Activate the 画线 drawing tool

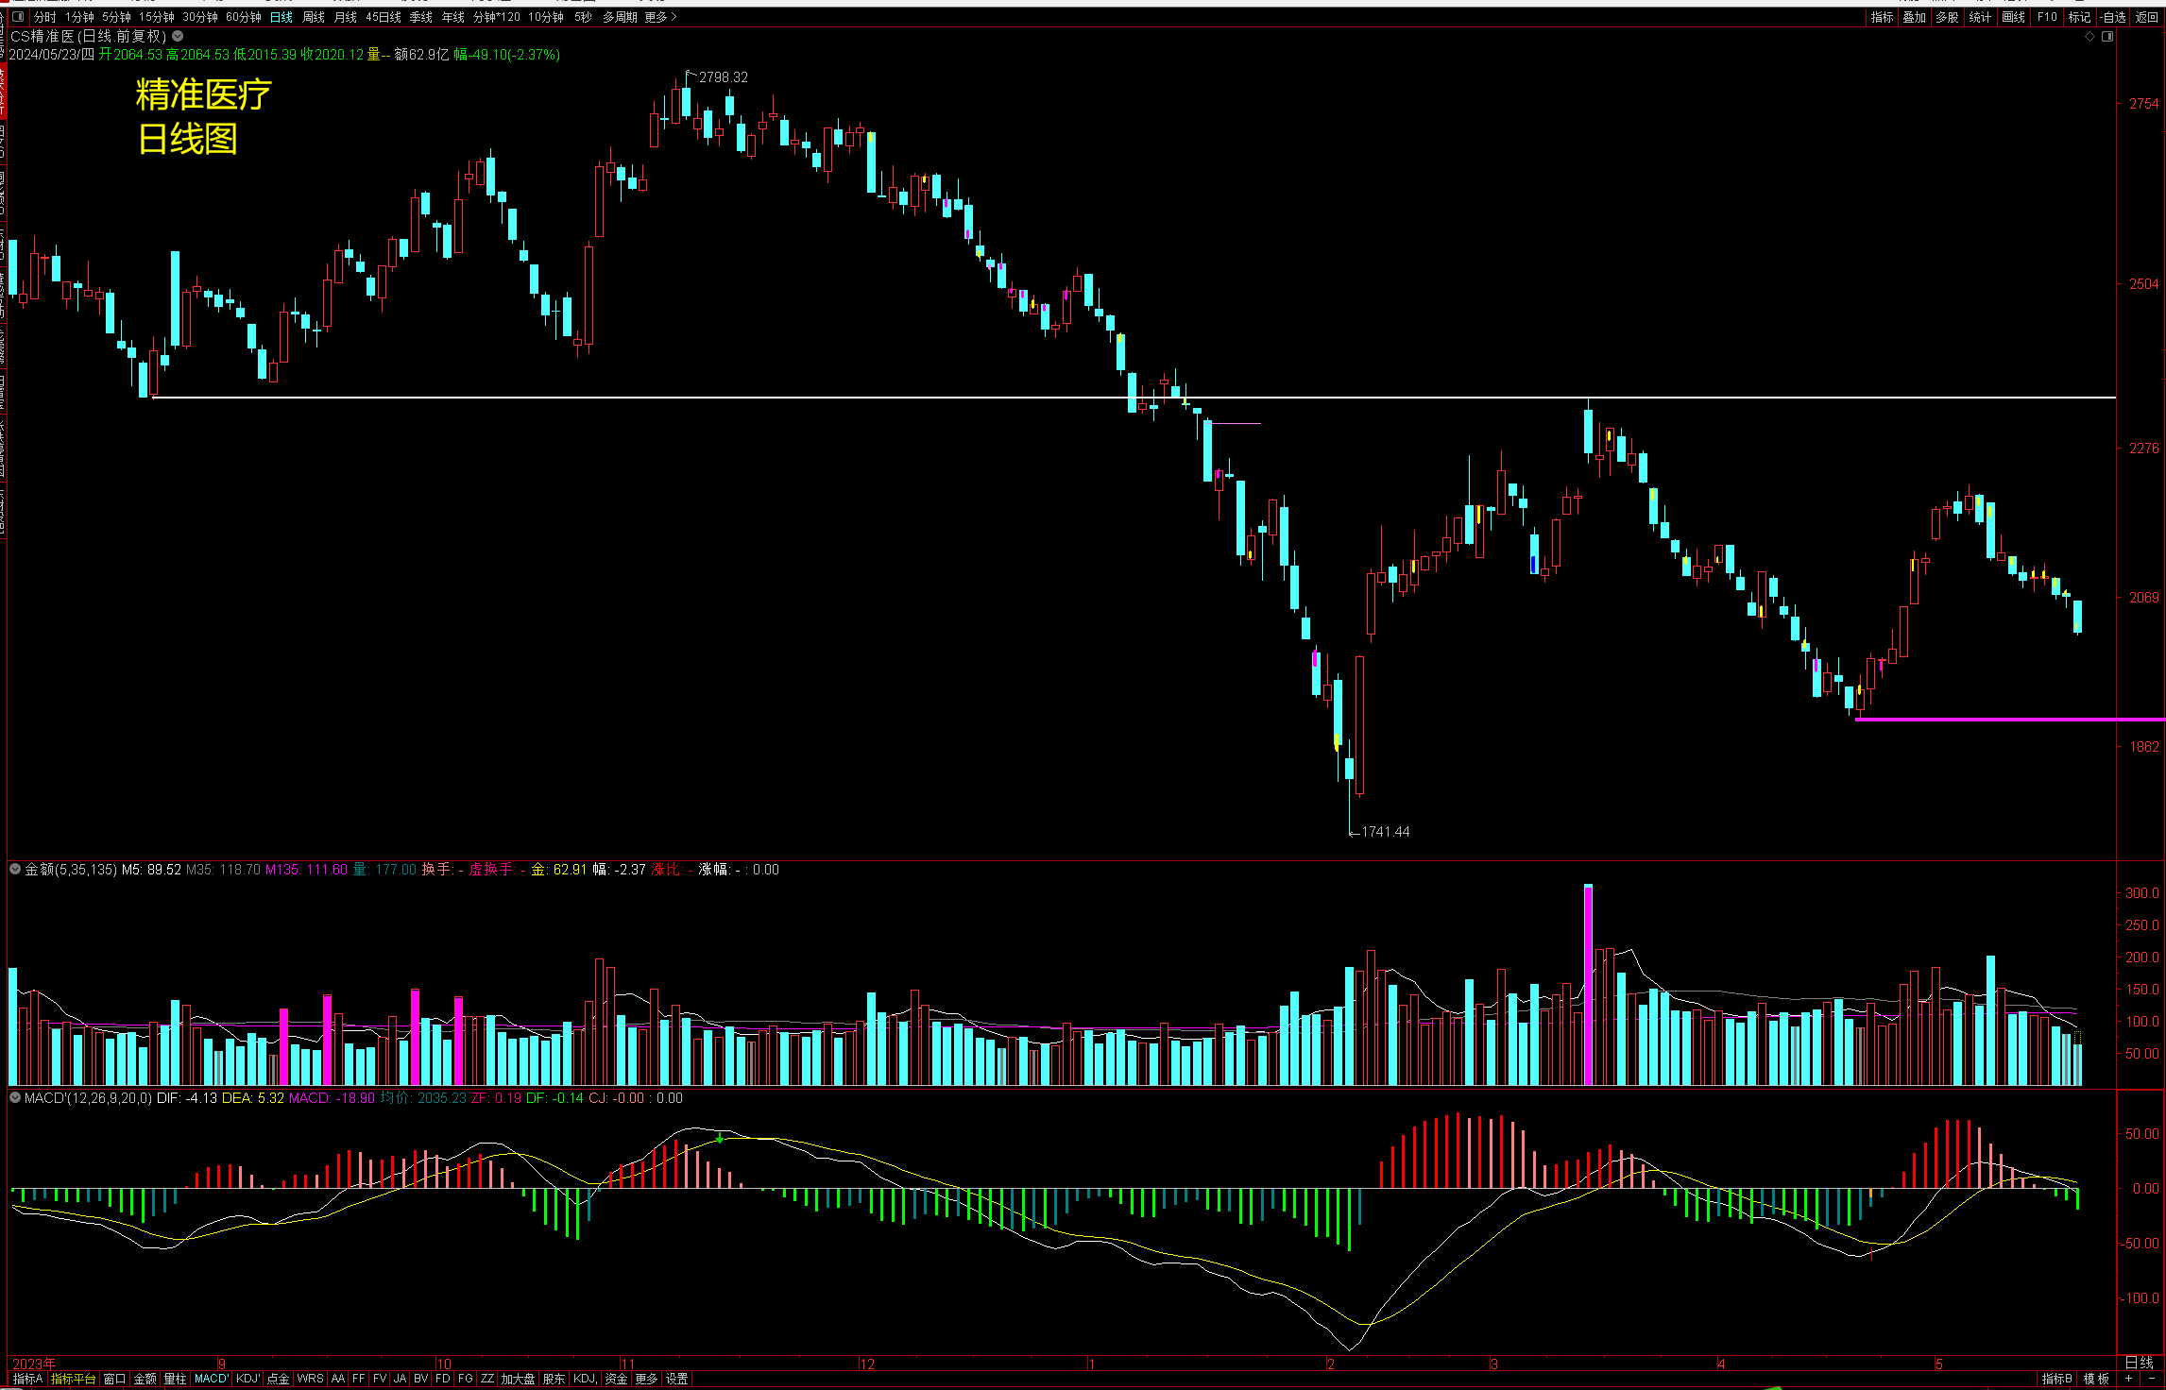pos(2014,17)
